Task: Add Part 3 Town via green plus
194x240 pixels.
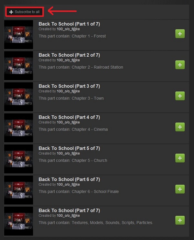Action: (180, 96)
